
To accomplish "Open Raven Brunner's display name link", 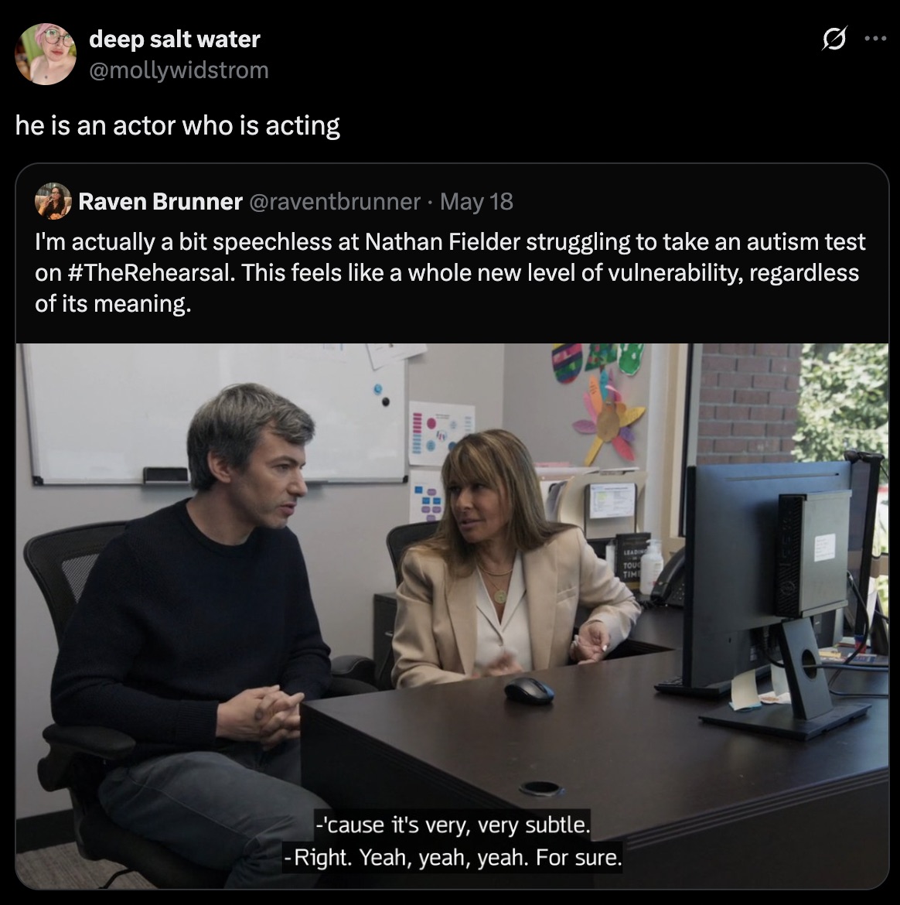I will [x=160, y=201].
